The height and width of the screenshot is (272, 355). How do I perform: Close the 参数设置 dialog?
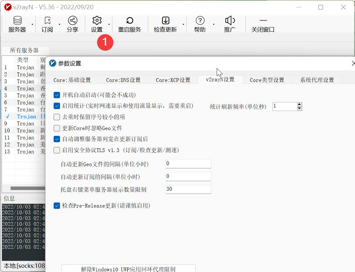tap(353, 63)
